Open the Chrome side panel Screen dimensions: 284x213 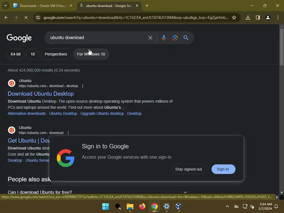coord(258,17)
